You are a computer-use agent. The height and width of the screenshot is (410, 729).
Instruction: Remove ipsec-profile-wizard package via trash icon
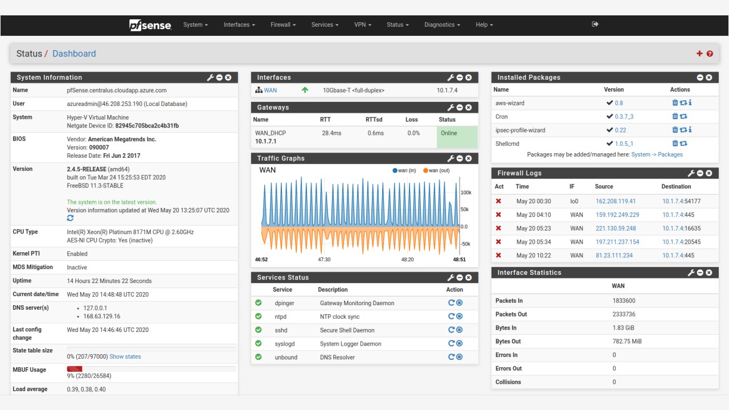coord(675,130)
